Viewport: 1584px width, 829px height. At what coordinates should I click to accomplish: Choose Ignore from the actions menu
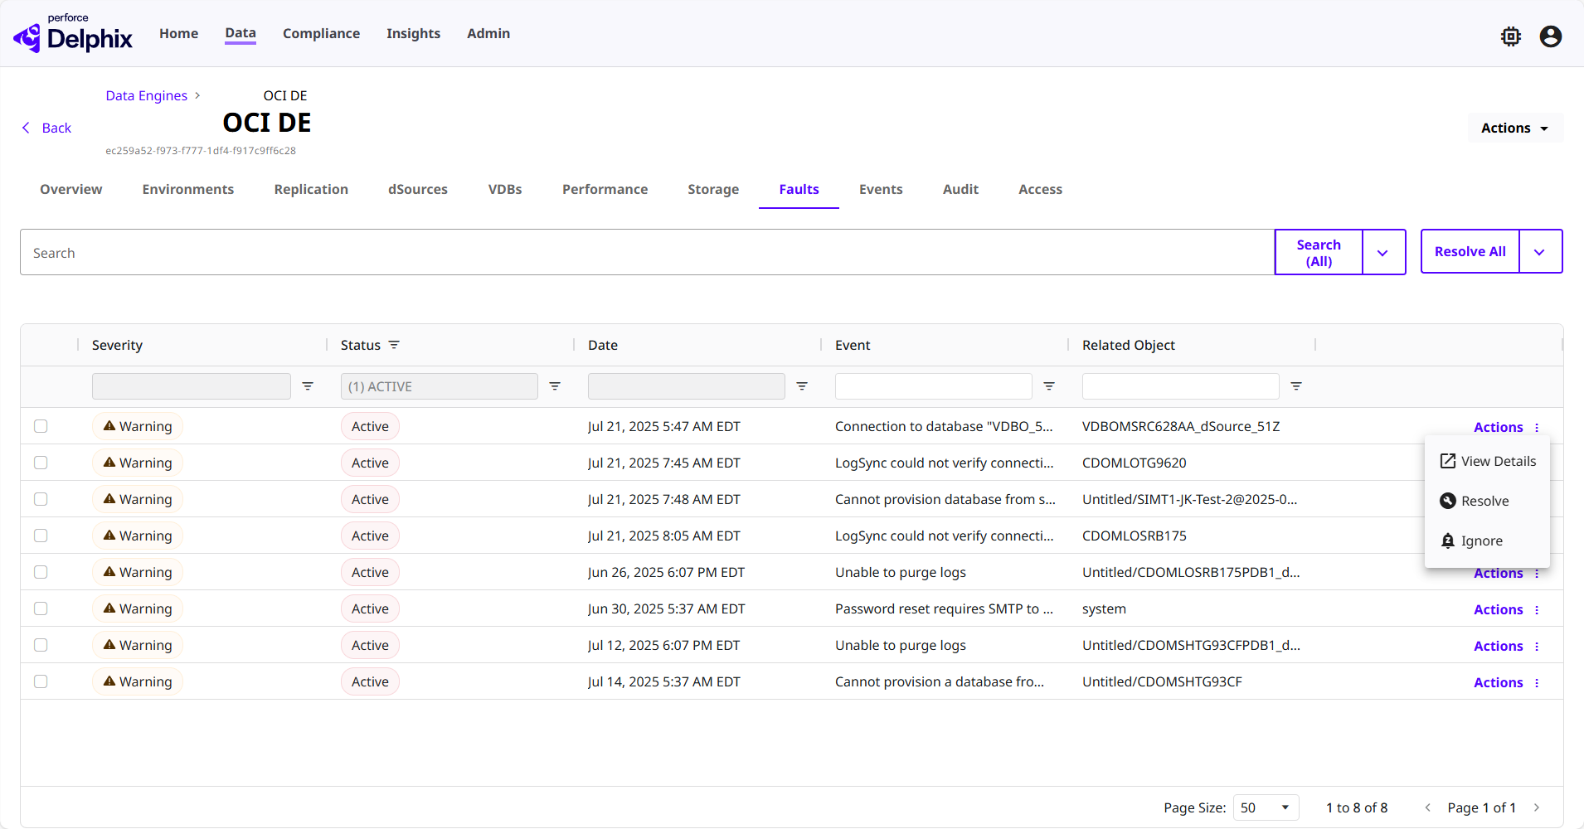click(1487, 541)
